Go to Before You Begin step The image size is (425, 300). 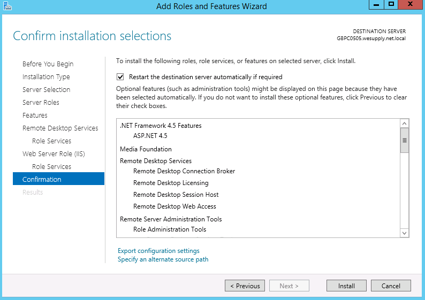click(48, 64)
